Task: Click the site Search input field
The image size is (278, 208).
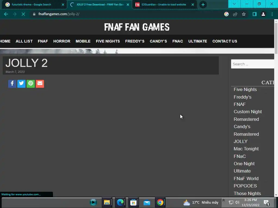Action: tap(253, 64)
